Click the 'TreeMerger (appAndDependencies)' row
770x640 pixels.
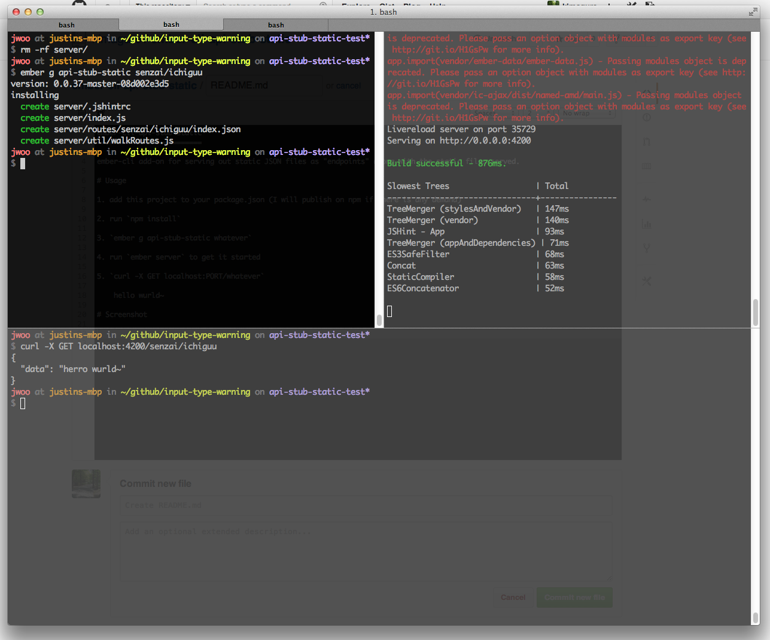[478, 243]
